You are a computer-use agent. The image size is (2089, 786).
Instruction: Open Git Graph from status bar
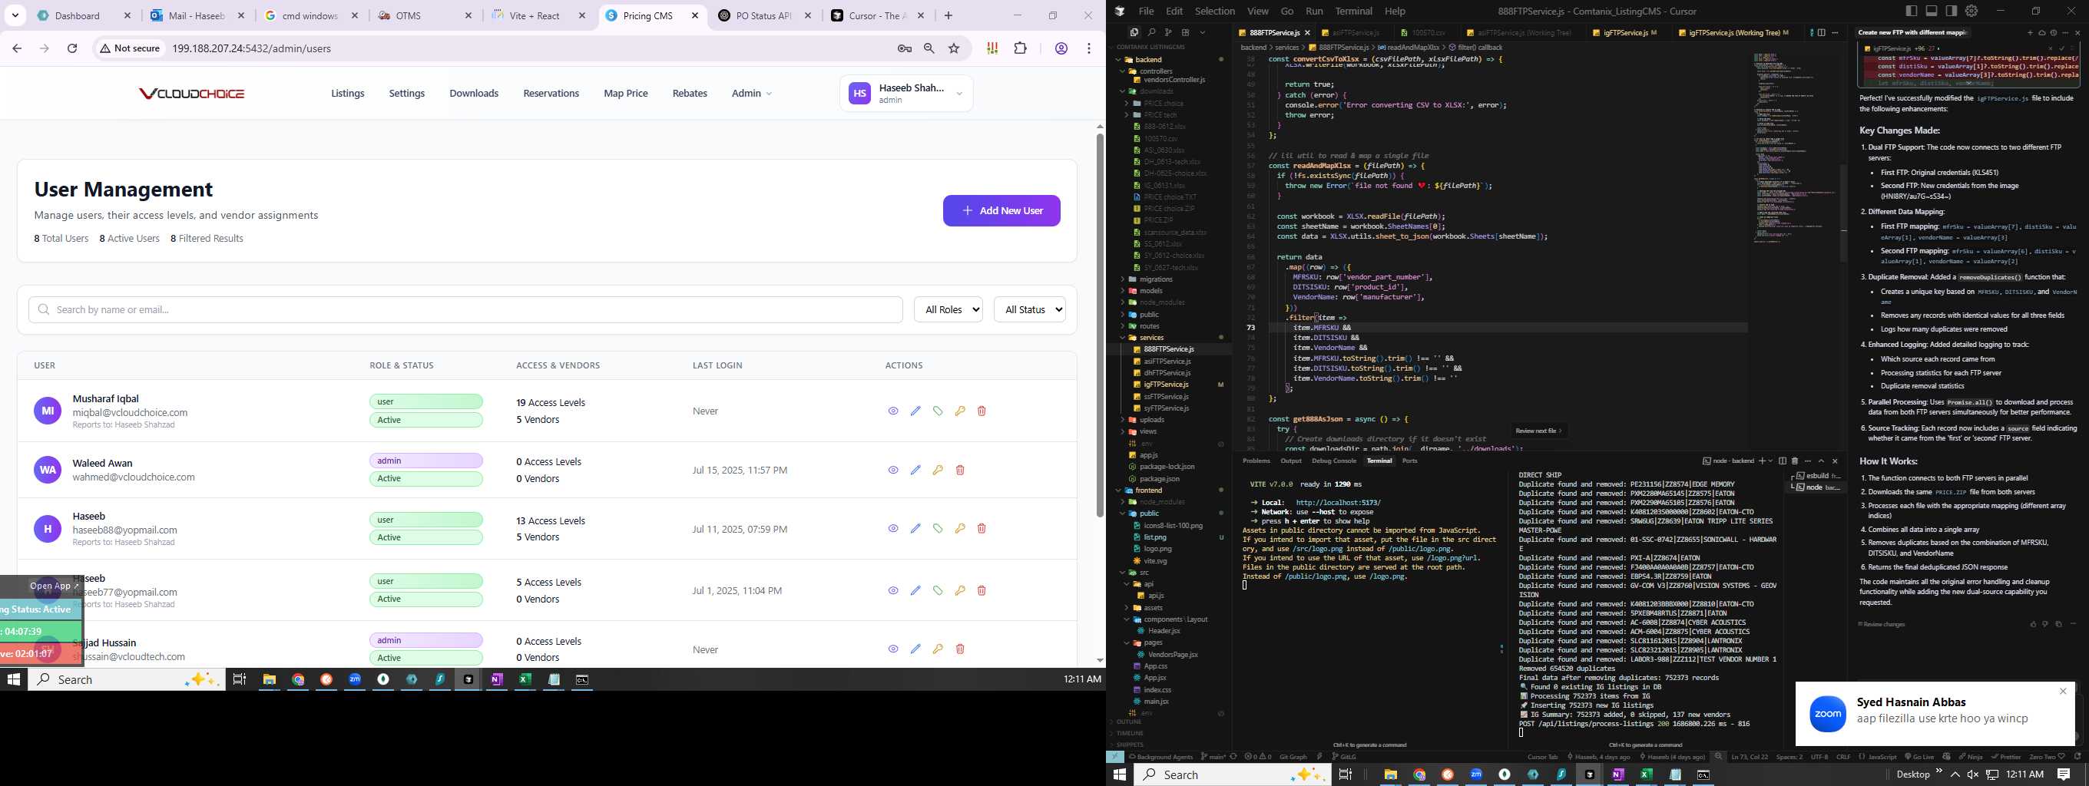(1293, 757)
